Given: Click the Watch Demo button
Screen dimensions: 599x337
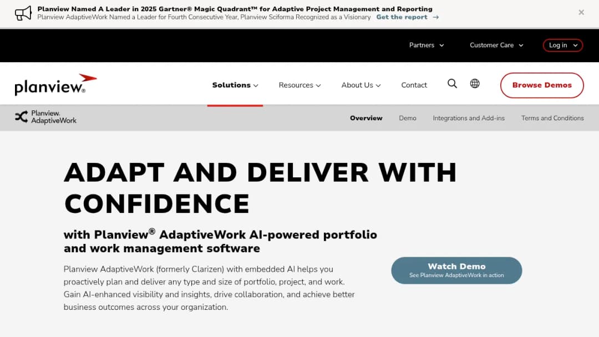Looking at the screenshot, I should 456,270.
